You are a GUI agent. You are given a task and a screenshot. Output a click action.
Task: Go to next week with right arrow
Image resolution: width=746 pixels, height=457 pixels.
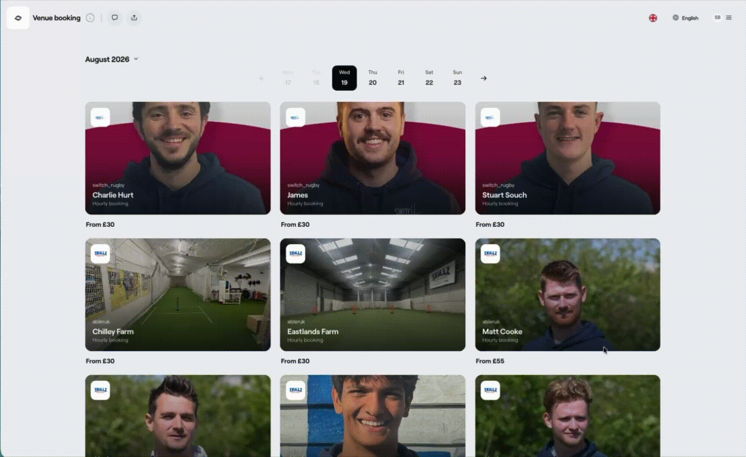click(484, 78)
